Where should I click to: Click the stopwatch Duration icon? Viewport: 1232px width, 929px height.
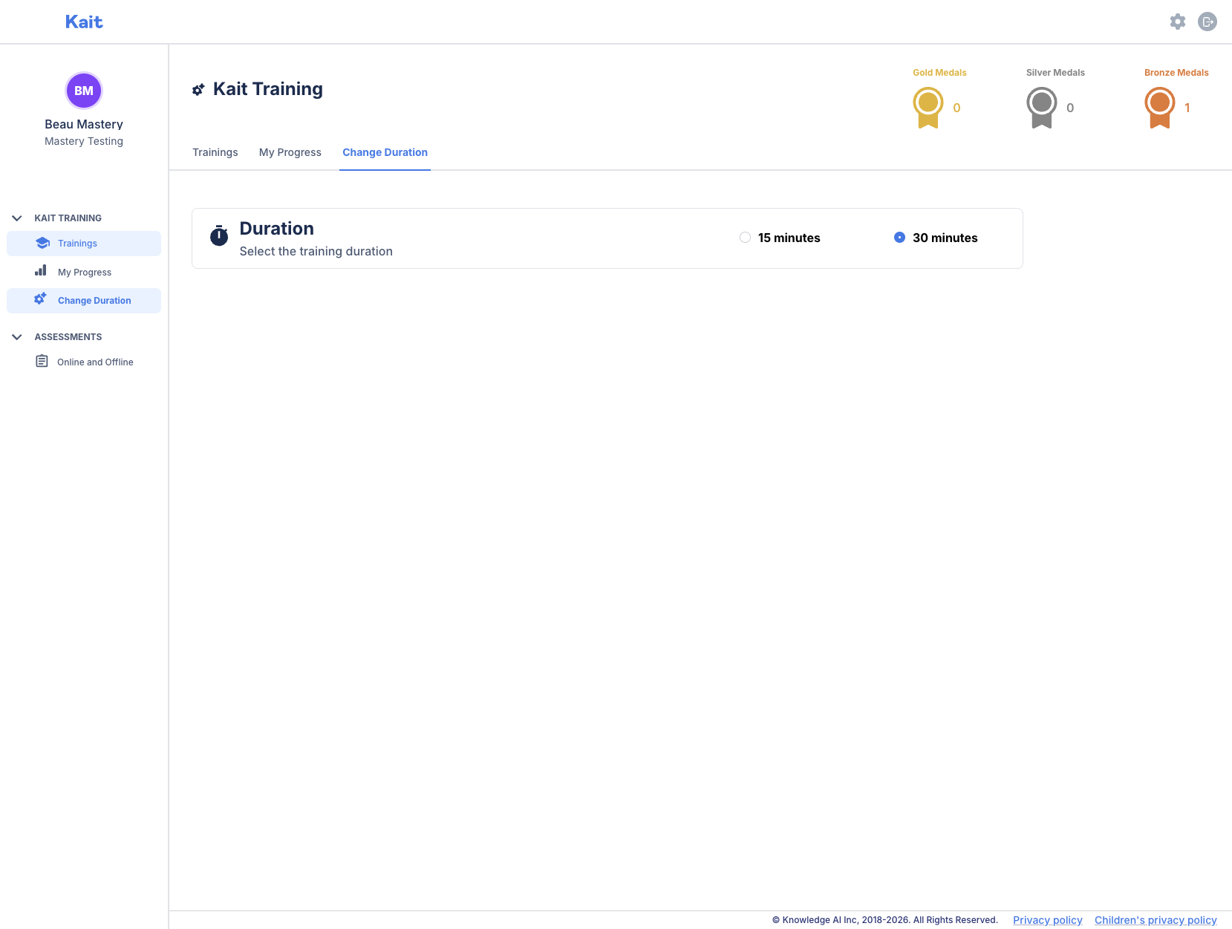[x=219, y=235]
